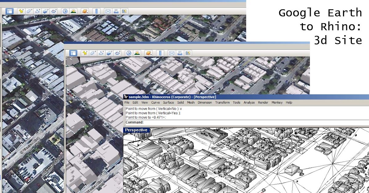Open the Render menu in Rhinoceros
The width and height of the screenshot is (369, 193).
(x=263, y=103)
